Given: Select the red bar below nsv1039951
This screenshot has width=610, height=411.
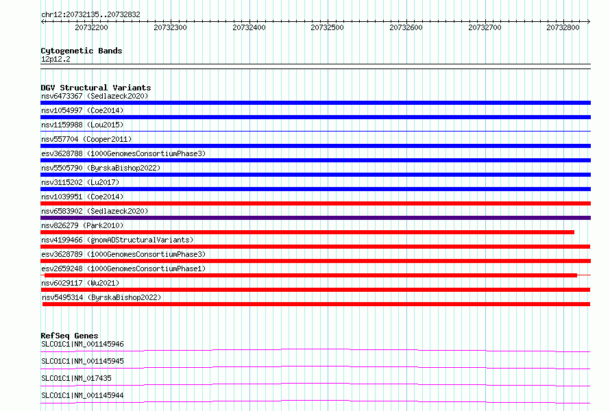Looking at the screenshot, I should [x=315, y=203].
